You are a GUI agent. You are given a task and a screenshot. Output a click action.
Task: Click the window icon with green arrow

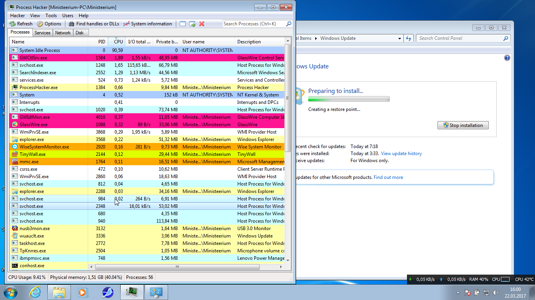[x=192, y=24]
